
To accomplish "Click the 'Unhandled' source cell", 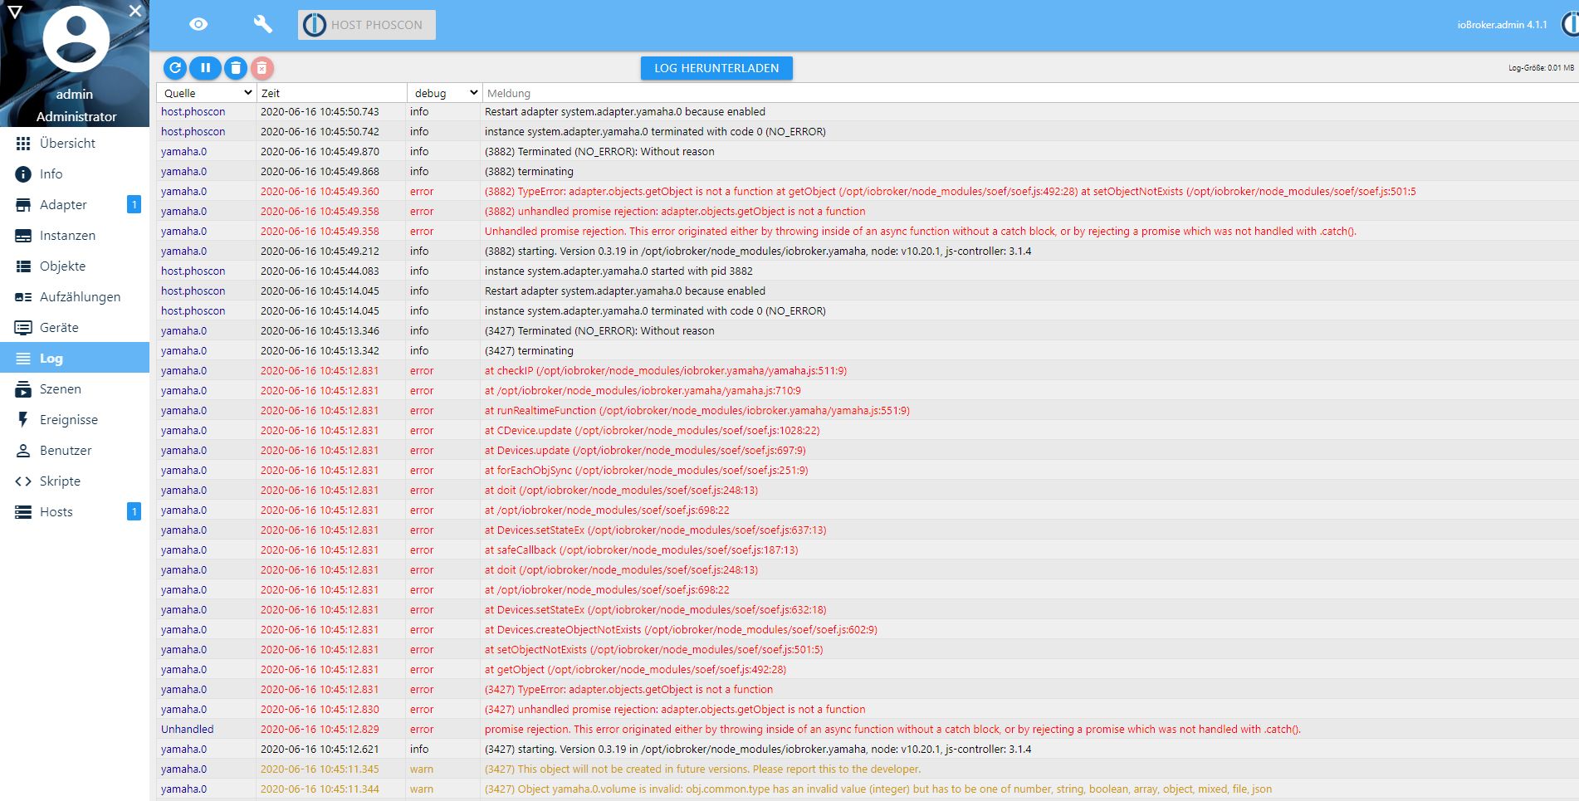I will pos(187,730).
